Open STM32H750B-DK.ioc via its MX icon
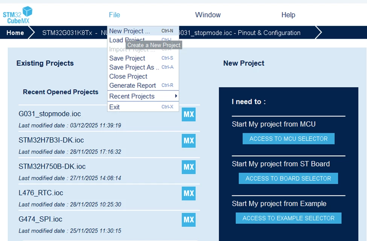This screenshot has width=367, height=241. pos(189,167)
